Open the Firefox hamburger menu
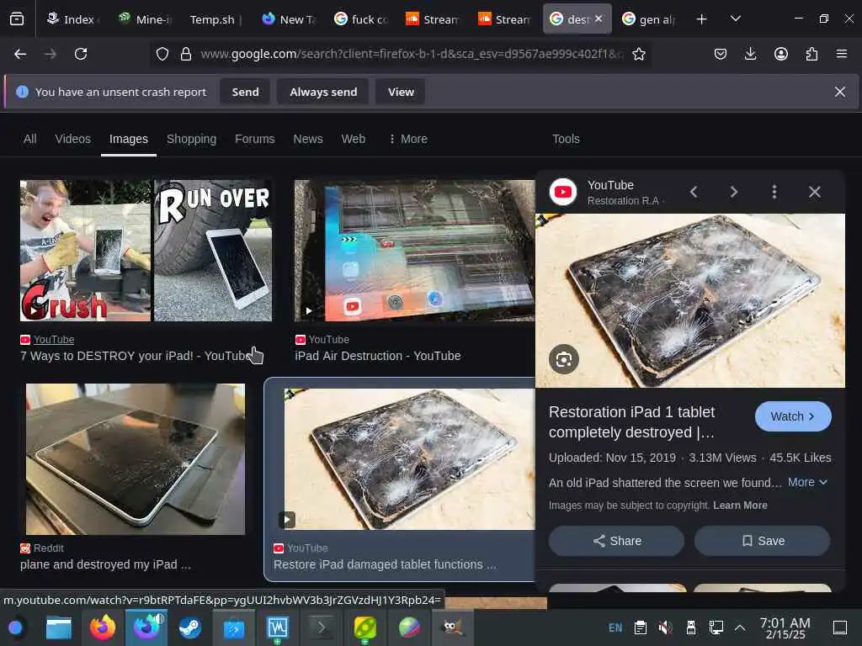The height and width of the screenshot is (646, 862). point(841,54)
